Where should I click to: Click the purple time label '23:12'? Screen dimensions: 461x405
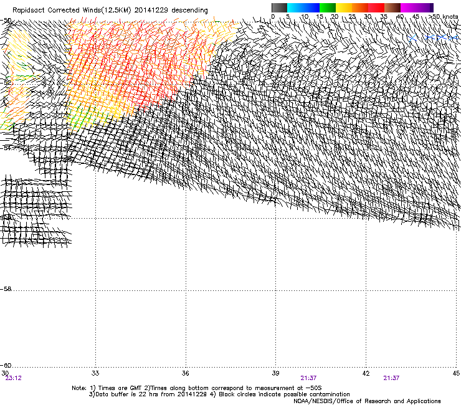point(13,378)
